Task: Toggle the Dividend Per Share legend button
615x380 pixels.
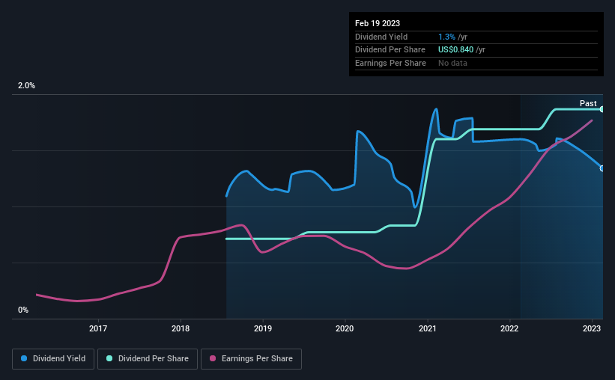Action: coord(148,359)
